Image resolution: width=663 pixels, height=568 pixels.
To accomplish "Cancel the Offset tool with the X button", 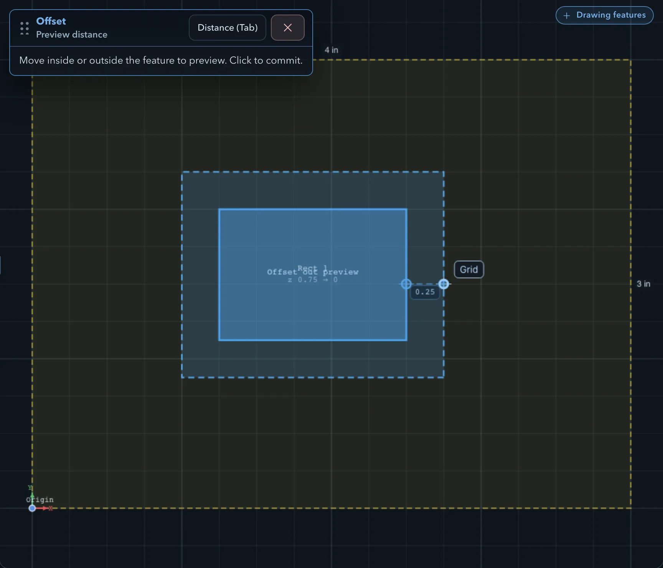I will (x=287, y=28).
